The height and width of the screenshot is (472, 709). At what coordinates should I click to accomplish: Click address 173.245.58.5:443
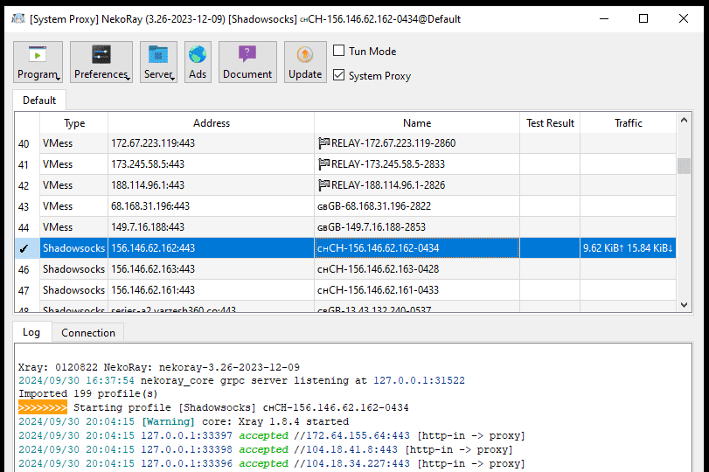[148, 164]
